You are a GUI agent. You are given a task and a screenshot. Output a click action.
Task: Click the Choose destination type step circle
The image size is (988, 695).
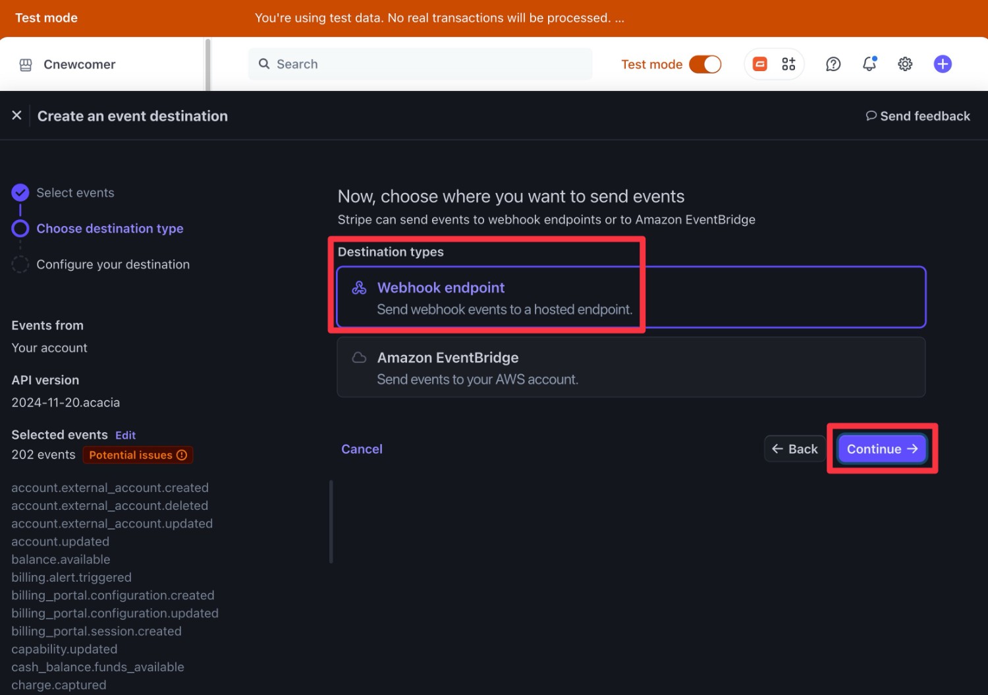(20, 229)
